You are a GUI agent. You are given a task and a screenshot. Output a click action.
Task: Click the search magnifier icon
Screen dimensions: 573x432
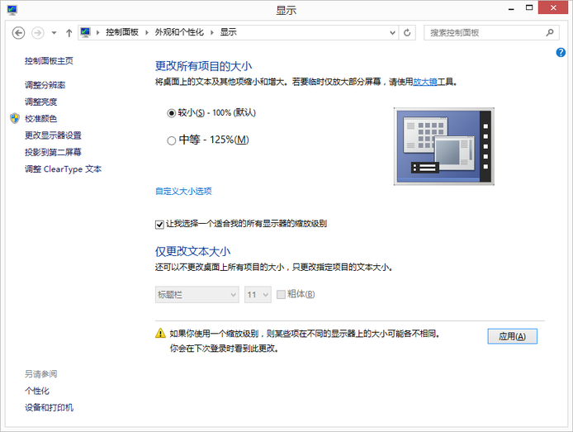(550, 32)
